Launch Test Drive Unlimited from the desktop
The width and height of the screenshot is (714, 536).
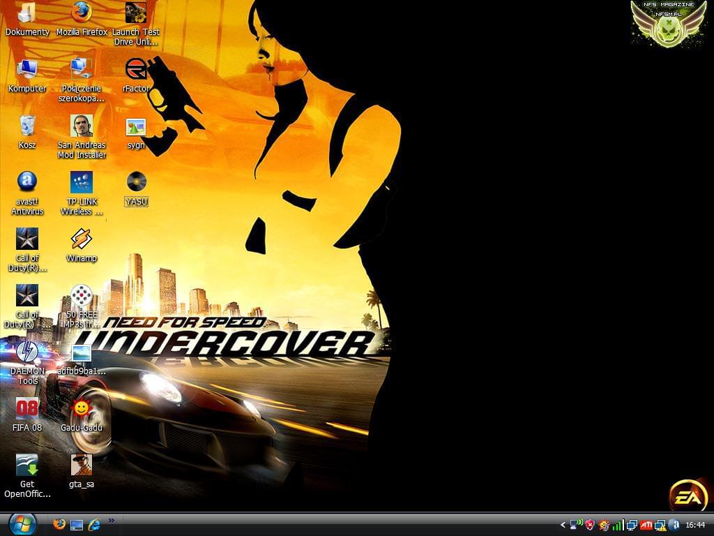click(x=136, y=13)
